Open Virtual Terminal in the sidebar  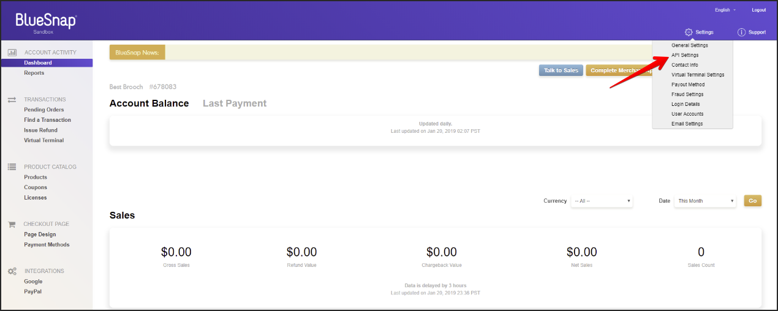pyautogui.click(x=44, y=140)
